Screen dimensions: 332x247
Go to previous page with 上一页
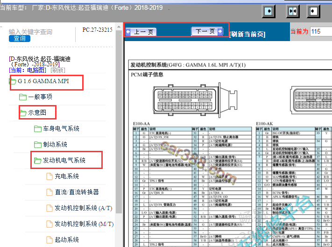tap(141, 32)
